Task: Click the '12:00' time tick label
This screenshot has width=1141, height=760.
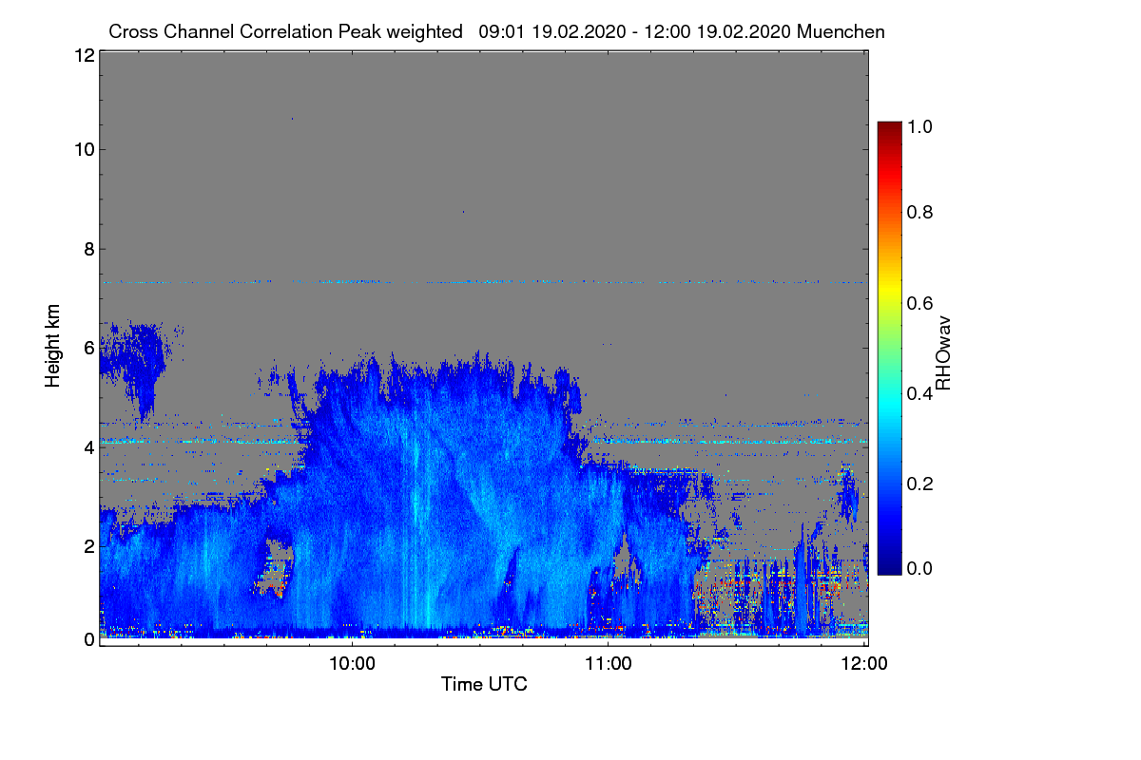Action: click(864, 663)
